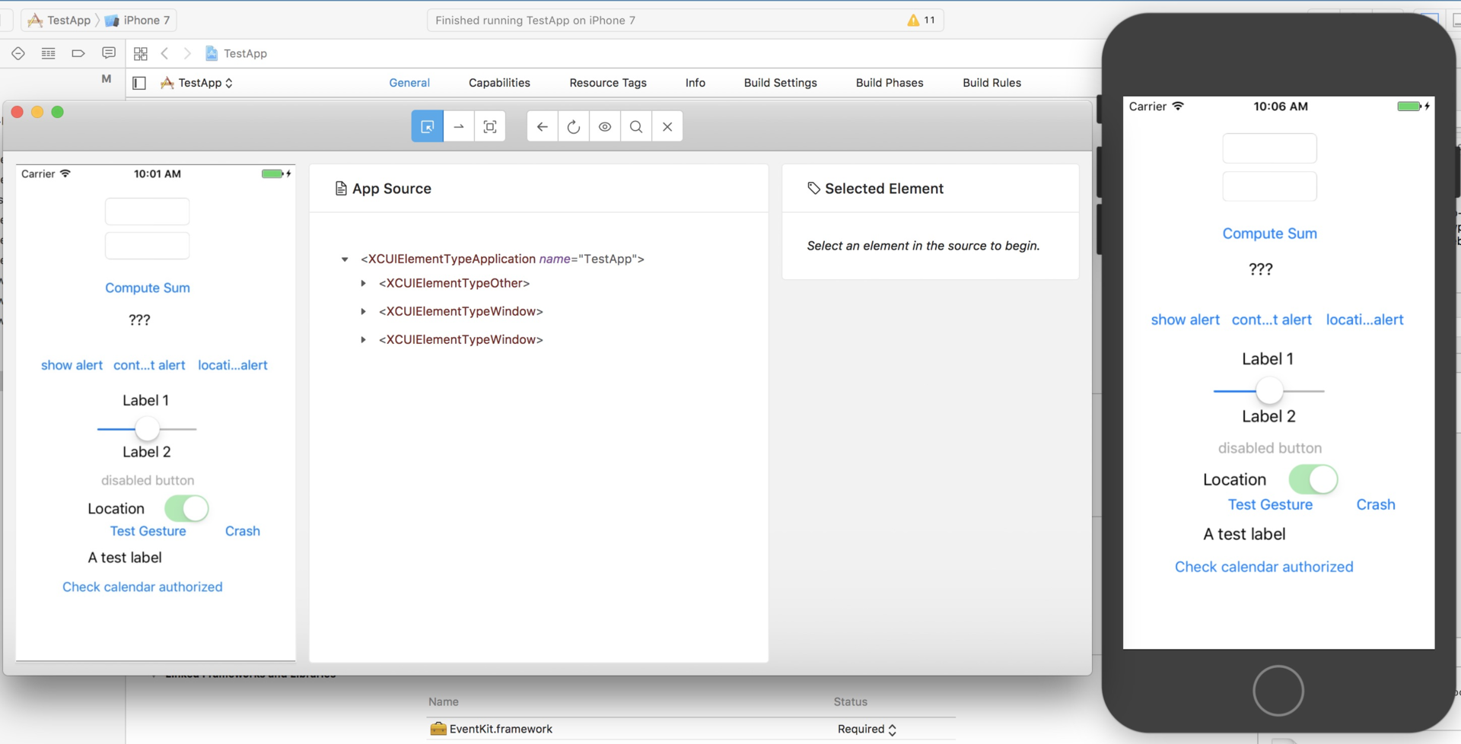Open the Search for element tool

pos(636,126)
